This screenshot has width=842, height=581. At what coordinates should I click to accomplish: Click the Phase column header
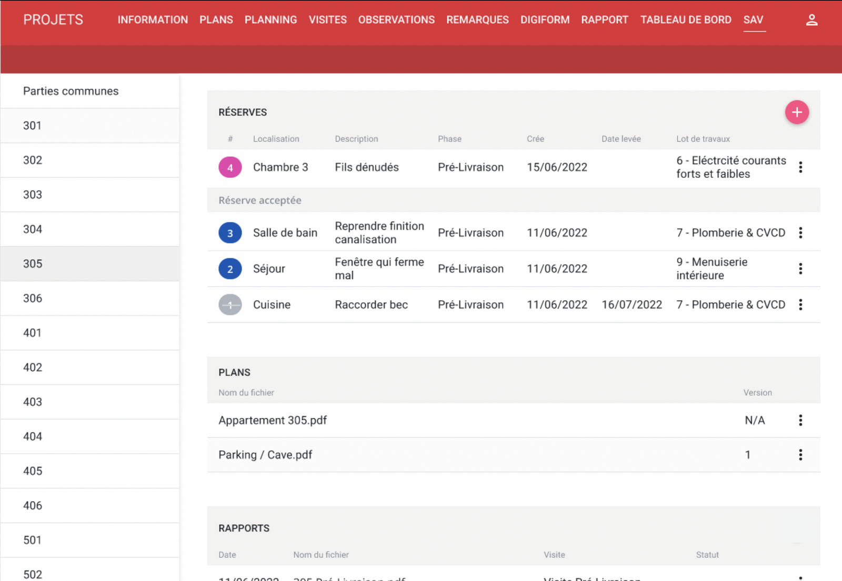tap(449, 139)
